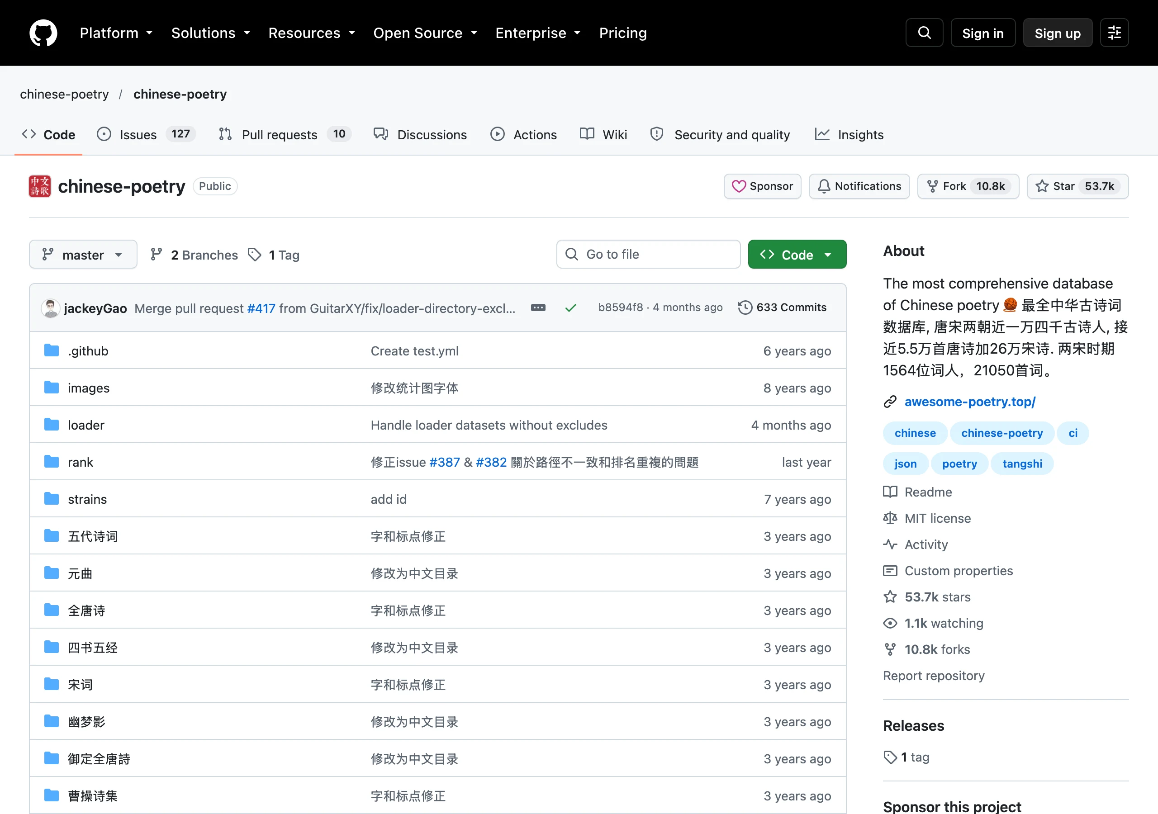
Task: Open the Security and quality tab
Action: tap(720, 135)
